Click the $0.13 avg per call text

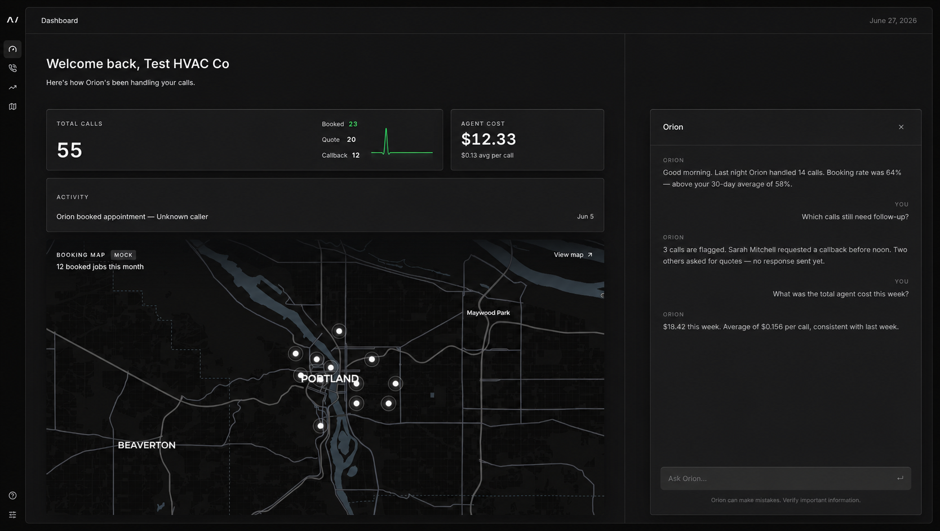[487, 155]
